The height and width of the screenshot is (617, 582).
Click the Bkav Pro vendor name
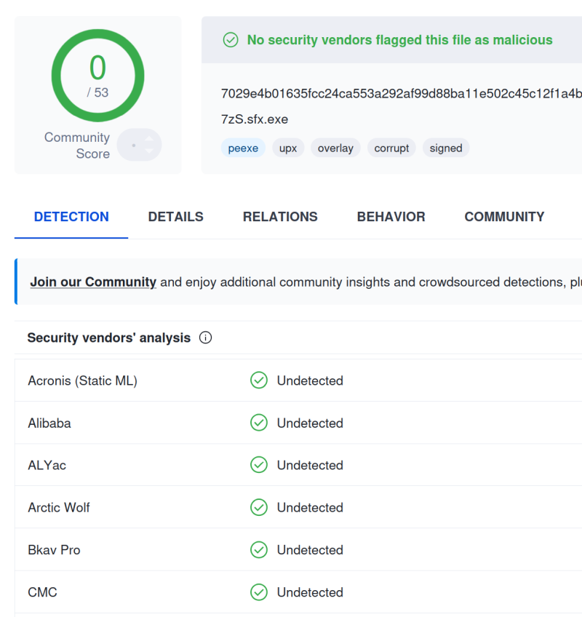point(54,550)
